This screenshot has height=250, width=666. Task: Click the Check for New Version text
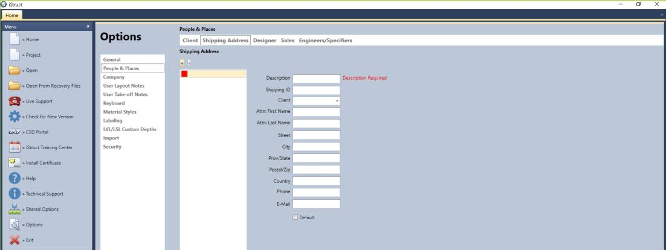coord(50,117)
